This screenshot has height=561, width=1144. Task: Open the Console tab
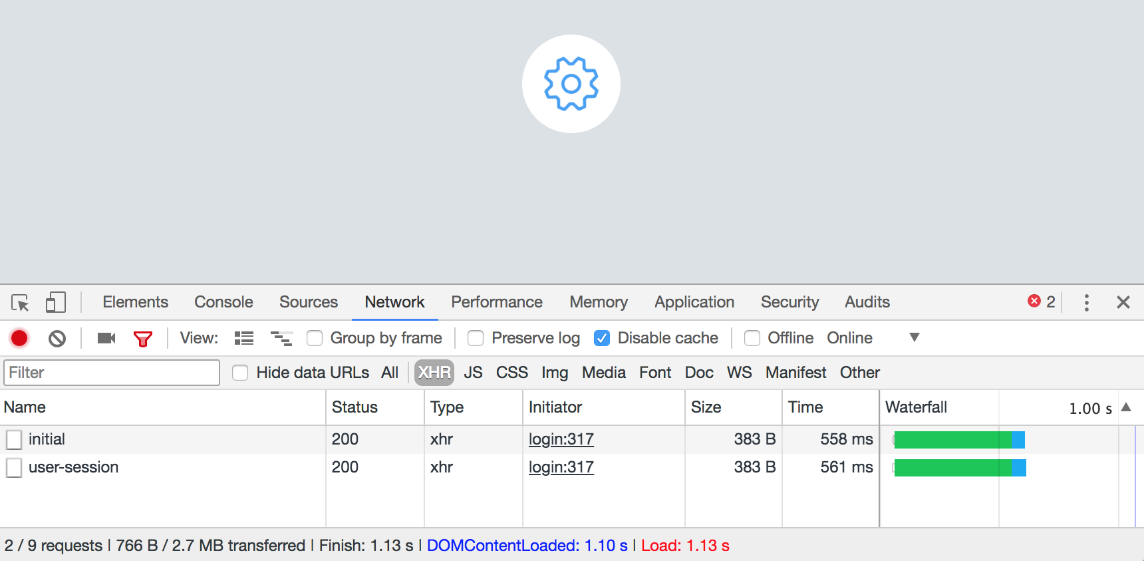coord(223,302)
